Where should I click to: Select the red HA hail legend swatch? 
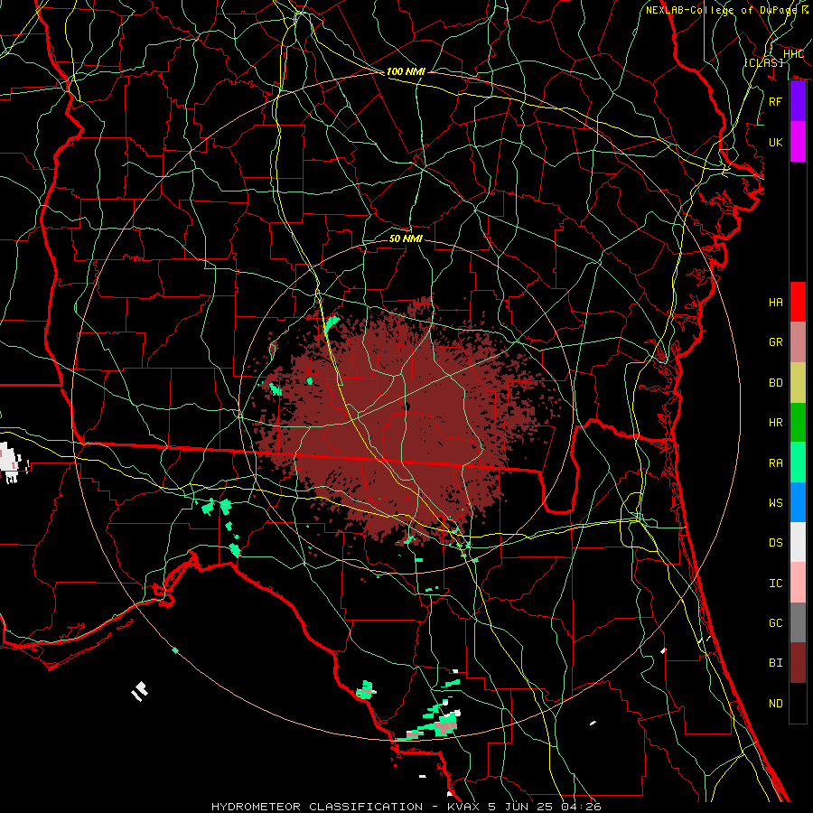(x=798, y=302)
